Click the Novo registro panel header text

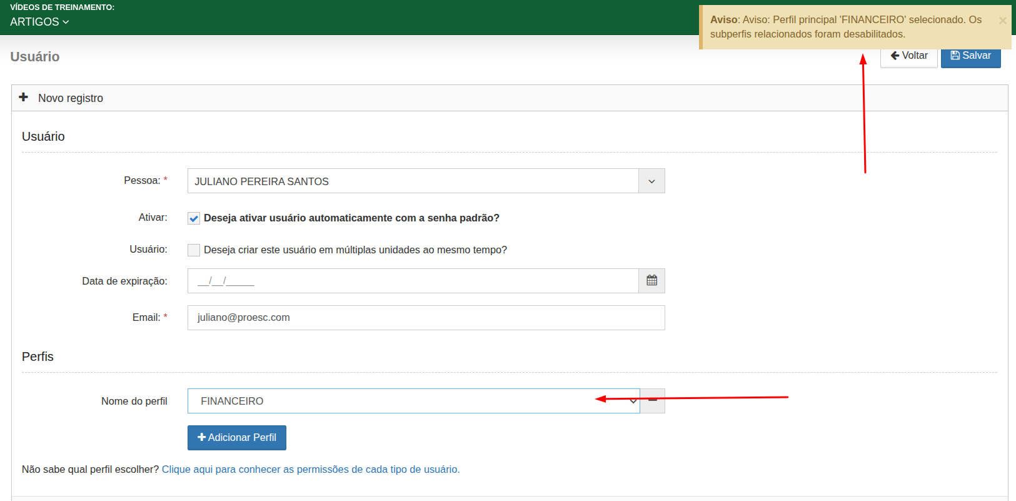click(71, 98)
